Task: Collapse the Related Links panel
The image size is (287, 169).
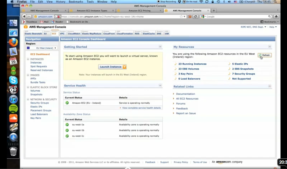Action: pos(269,86)
